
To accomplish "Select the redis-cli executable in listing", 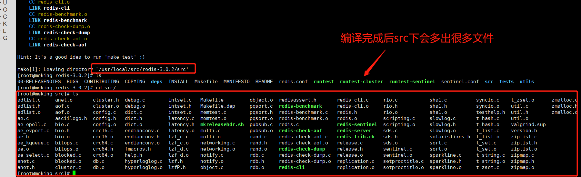I will (x=292, y=167).
